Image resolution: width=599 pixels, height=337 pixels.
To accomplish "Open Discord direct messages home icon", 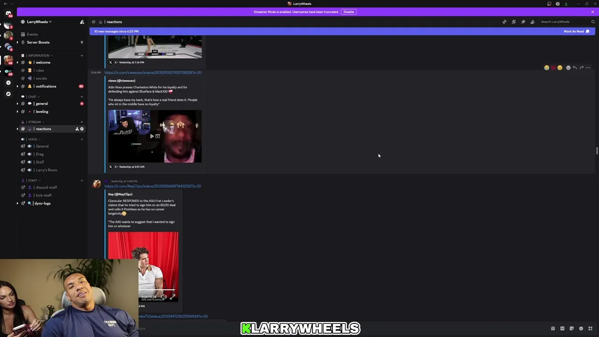I will point(8,13).
